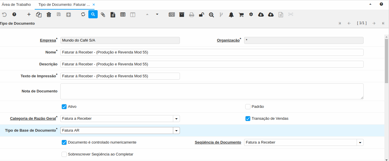Open the Active Workflows branch icon
The height and width of the screenshot is (161, 389).
(221, 14)
